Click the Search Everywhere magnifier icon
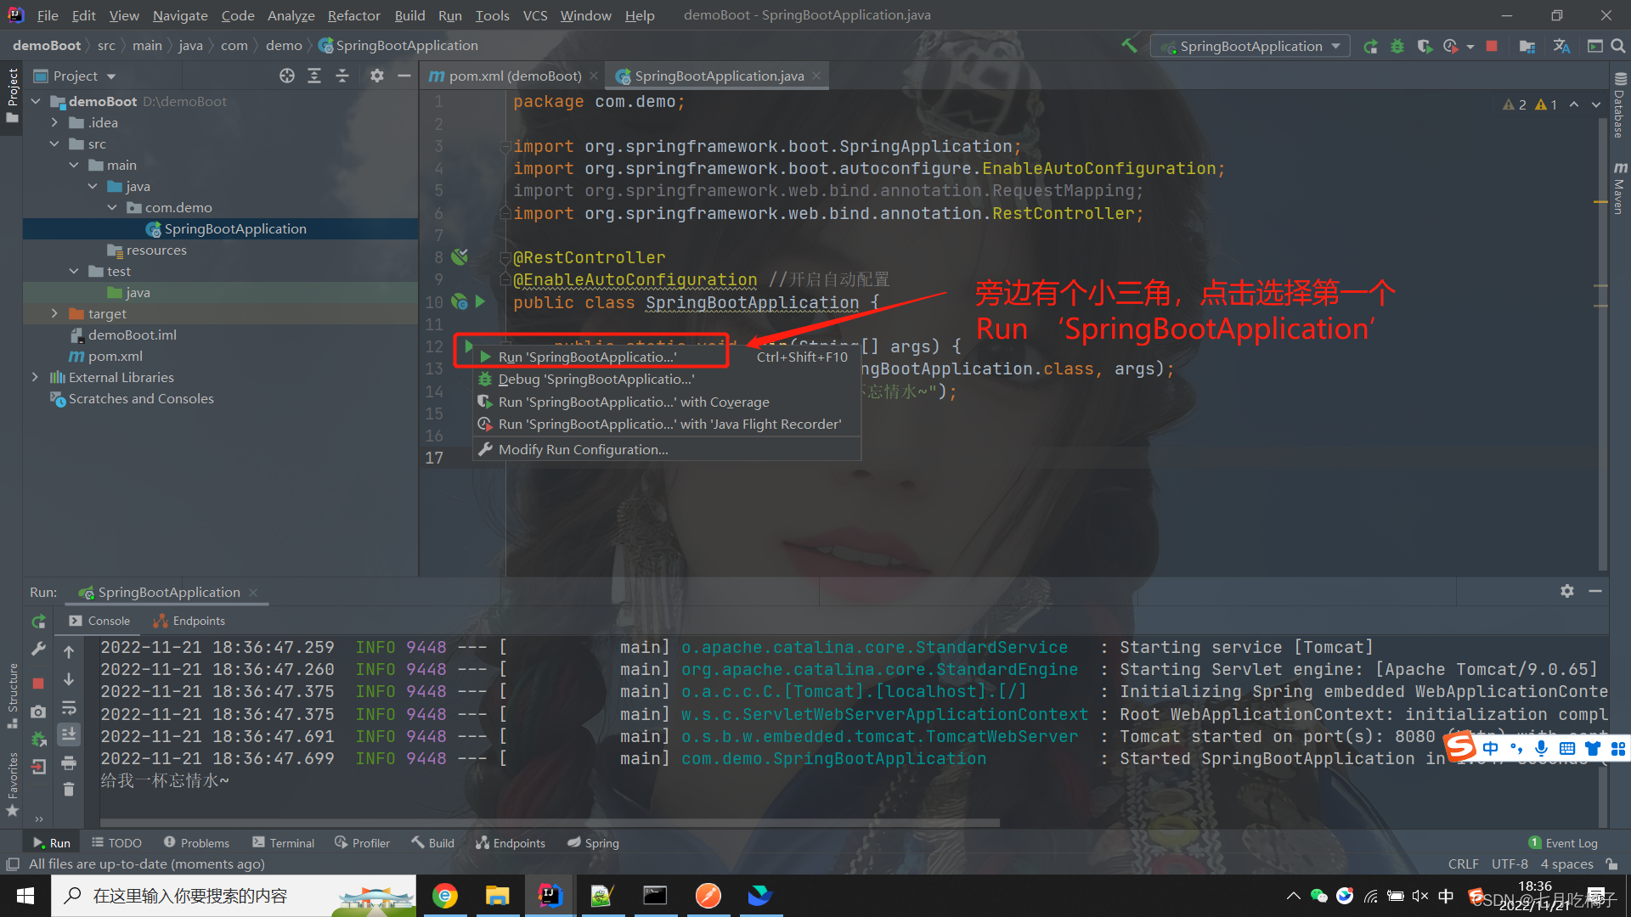Viewport: 1631px width, 917px height. click(x=1618, y=46)
